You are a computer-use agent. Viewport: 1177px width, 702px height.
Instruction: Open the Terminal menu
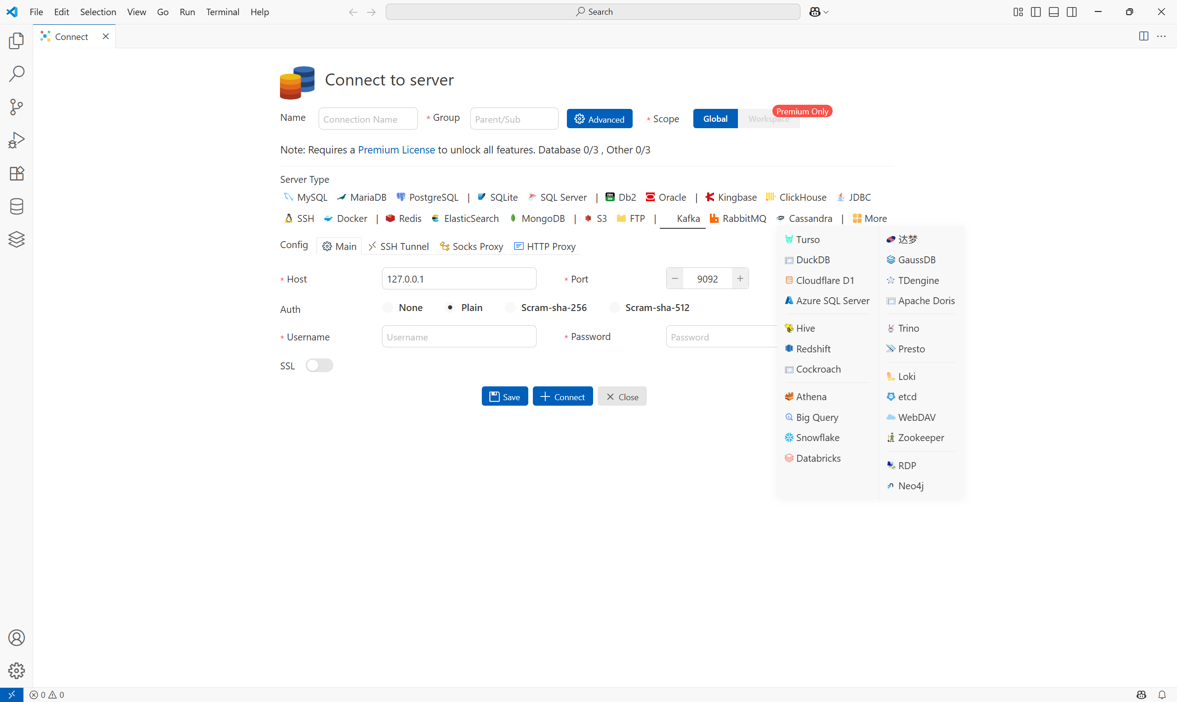point(222,12)
